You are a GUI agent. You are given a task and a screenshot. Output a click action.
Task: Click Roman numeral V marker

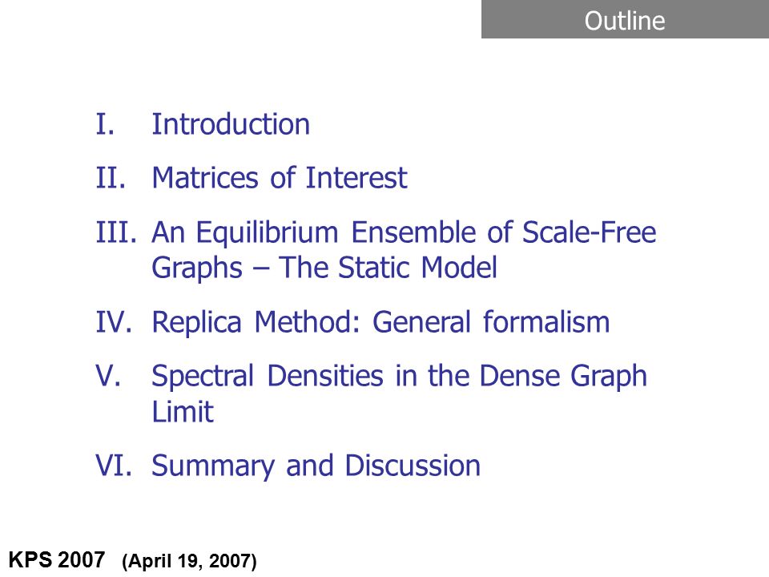coord(108,377)
